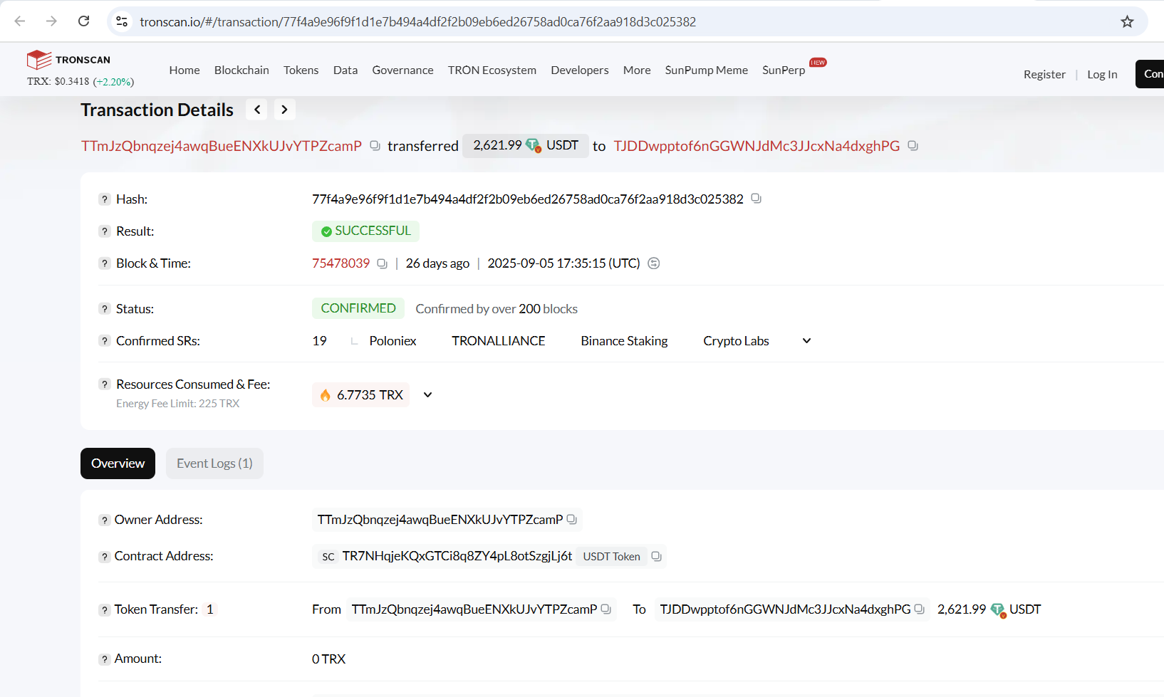Click help icon beside Confirmed SRs
This screenshot has height=697, width=1164.
(x=105, y=341)
